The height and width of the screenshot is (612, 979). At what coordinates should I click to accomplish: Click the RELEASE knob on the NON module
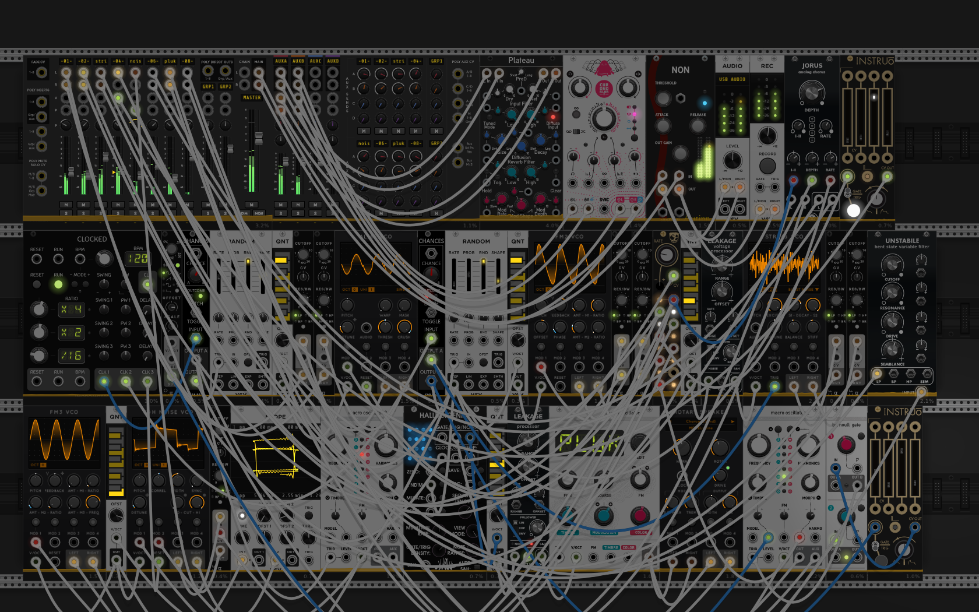[698, 126]
